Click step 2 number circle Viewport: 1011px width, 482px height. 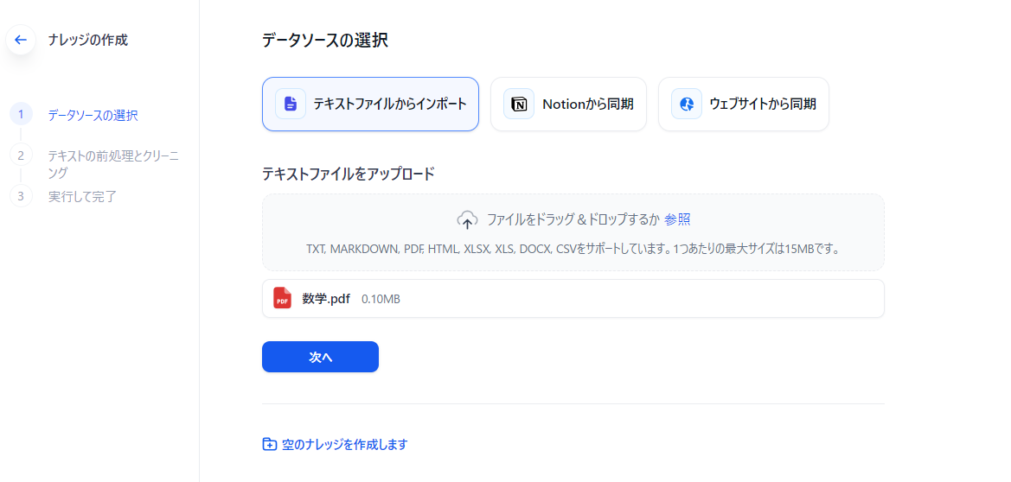pos(21,155)
